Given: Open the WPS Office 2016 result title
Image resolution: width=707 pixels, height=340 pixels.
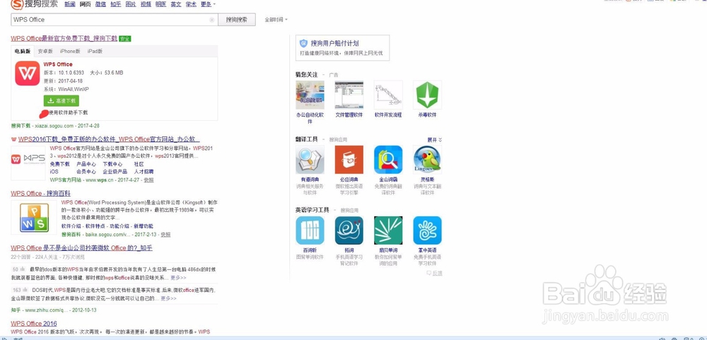Looking at the screenshot, I should (x=34, y=324).
